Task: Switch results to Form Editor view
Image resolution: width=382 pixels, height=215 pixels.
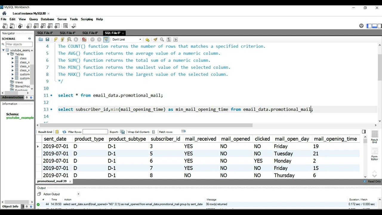Action: [x=375, y=154]
